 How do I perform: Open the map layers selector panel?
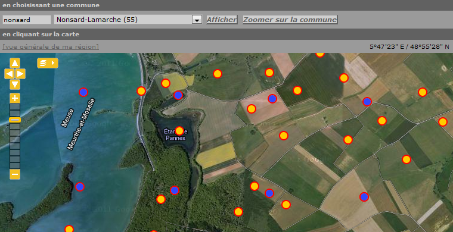point(48,63)
